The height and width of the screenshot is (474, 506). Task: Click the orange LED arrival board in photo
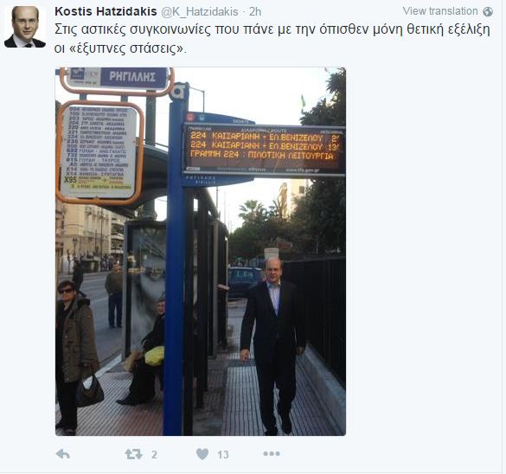pos(264,150)
